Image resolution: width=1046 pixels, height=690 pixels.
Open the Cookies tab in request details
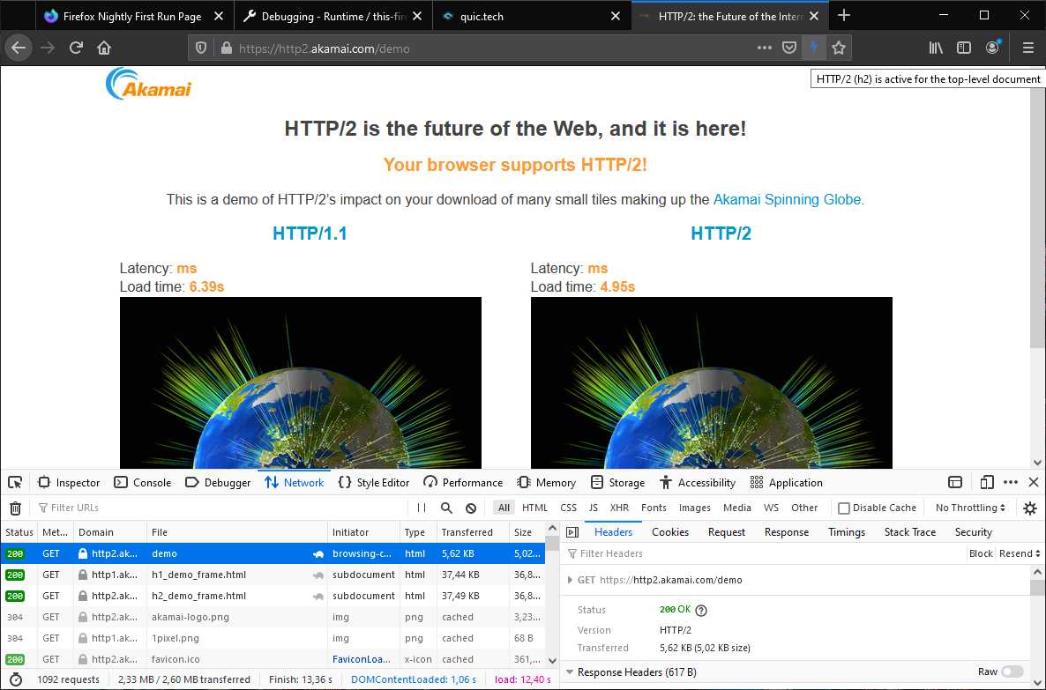(x=669, y=532)
